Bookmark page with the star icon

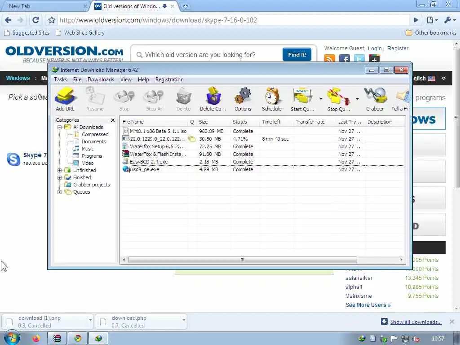click(52, 20)
